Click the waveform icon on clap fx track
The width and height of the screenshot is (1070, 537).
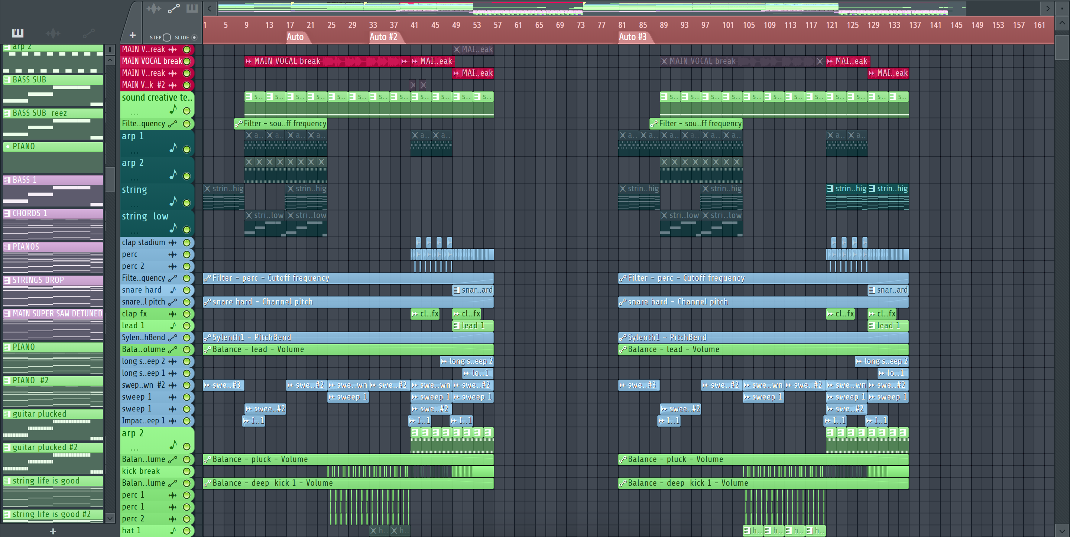coord(173,314)
